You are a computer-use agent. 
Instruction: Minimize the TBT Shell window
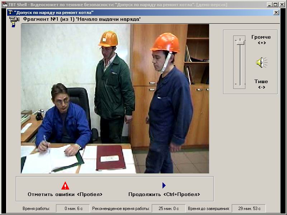(x=269, y=5)
